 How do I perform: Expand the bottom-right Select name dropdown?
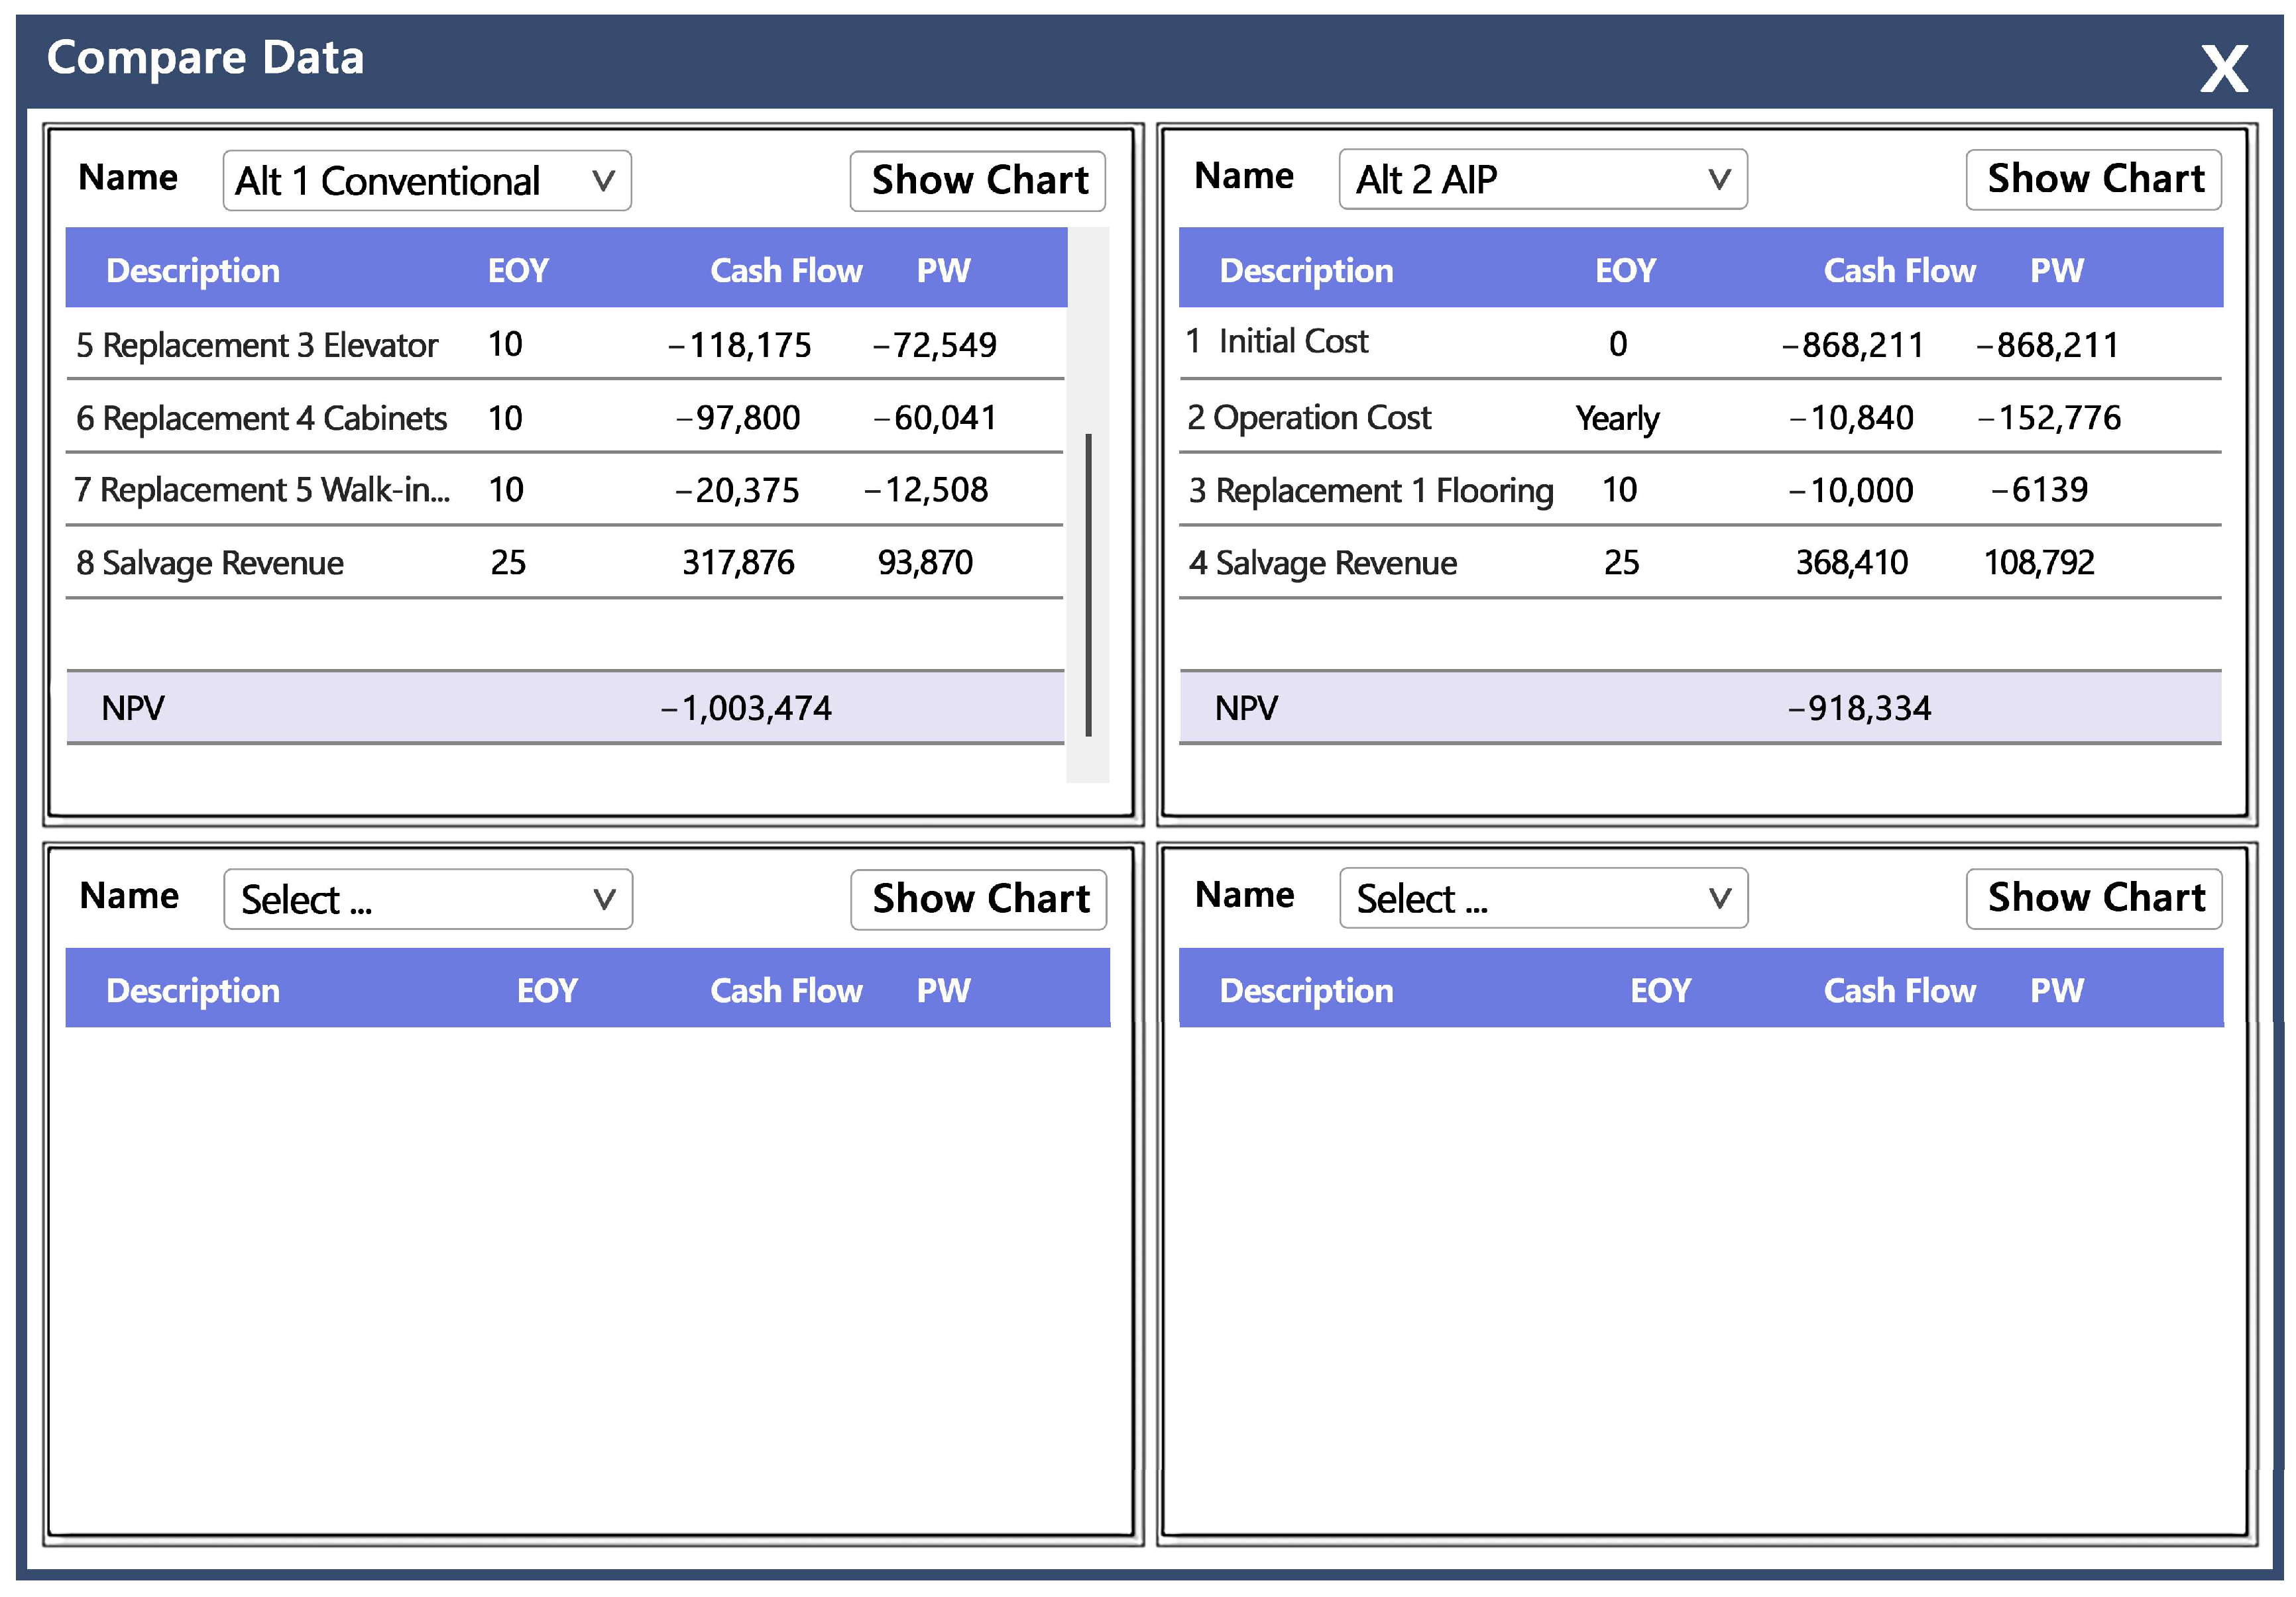click(1542, 898)
